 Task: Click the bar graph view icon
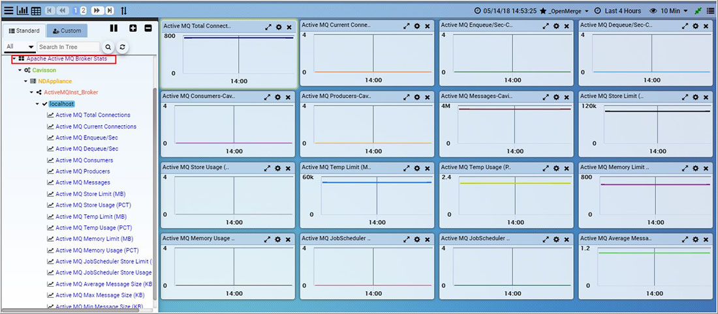[x=22, y=10]
